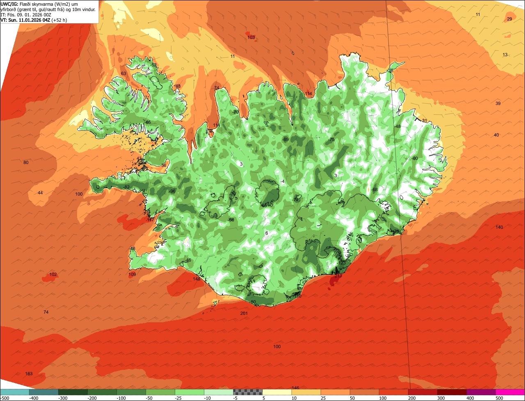Click the '-66' value on the map
This screenshot has height=401, width=525.
pyautogui.click(x=231, y=220)
